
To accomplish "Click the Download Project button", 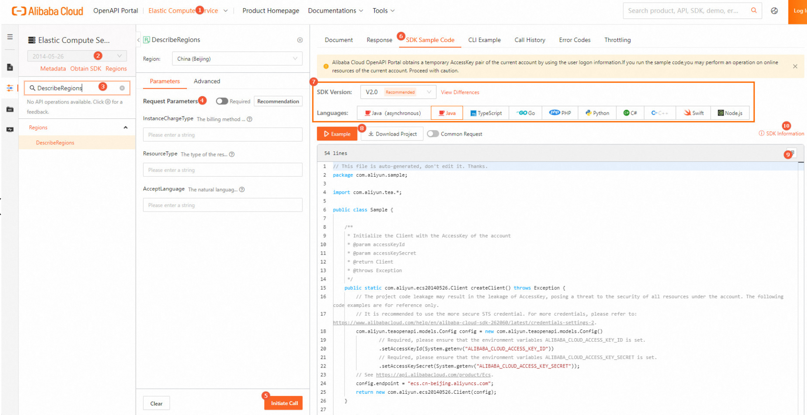I will 392,134.
